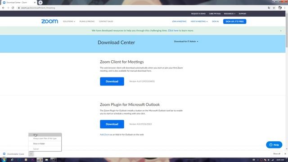The width and height of the screenshot is (288, 162).
Task: Open the folder icon on taskbar
Action: tap(47, 160)
